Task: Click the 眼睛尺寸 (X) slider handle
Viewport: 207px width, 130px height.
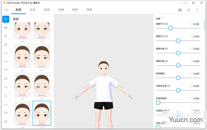Action: 170,28
